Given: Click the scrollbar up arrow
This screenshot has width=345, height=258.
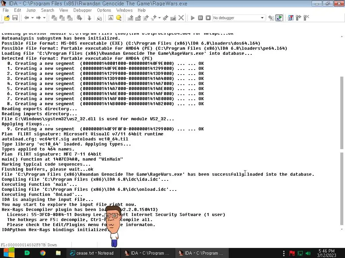Looking at the screenshot, I should click(x=342, y=36).
